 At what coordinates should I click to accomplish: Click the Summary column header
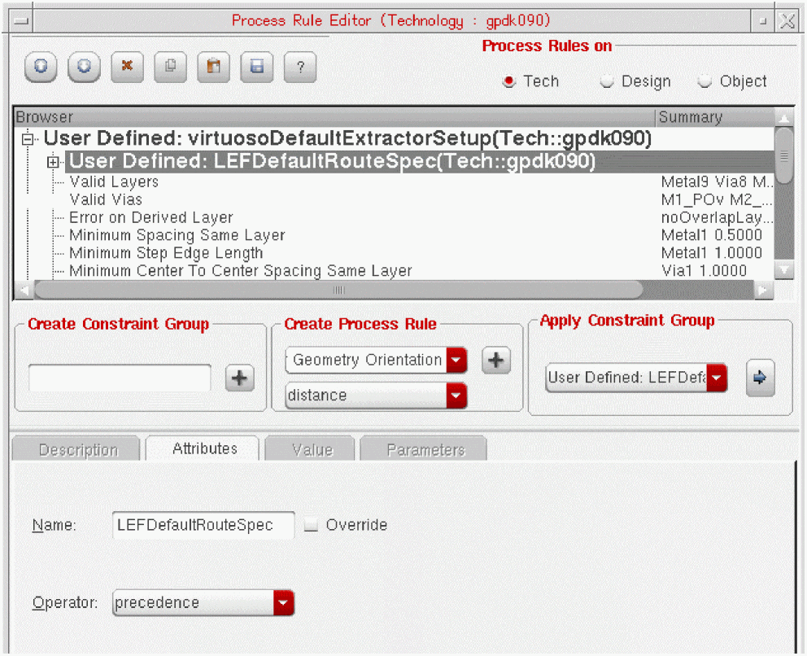(x=714, y=117)
